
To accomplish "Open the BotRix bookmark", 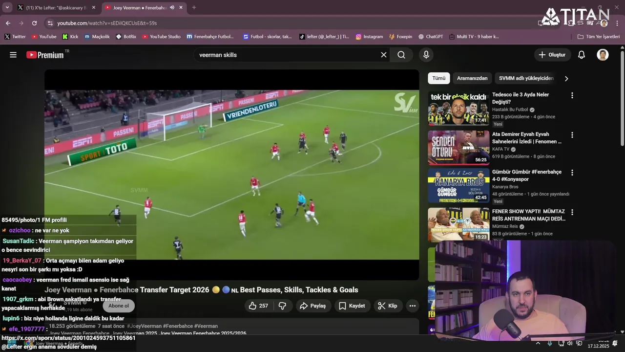I will click(x=126, y=37).
